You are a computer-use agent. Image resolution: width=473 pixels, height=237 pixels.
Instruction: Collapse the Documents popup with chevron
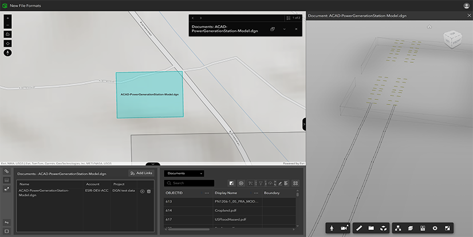click(x=284, y=29)
